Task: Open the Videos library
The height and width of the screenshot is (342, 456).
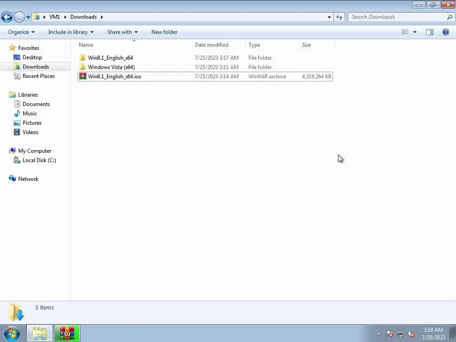Action: pyautogui.click(x=30, y=132)
